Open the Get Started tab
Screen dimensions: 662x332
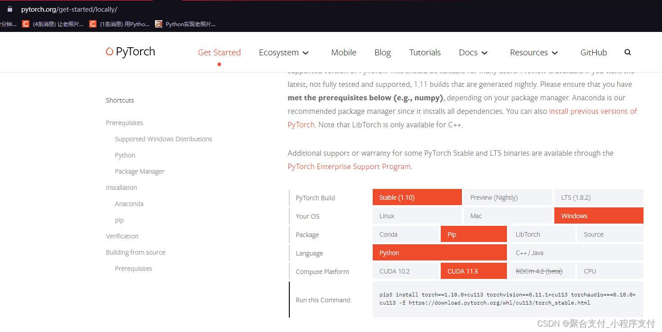(219, 53)
